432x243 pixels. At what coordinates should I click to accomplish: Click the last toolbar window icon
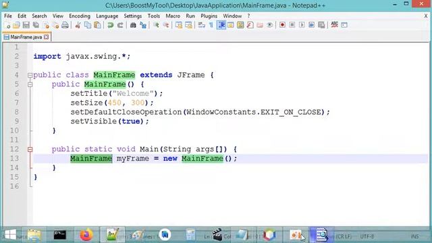click(x=344, y=25)
